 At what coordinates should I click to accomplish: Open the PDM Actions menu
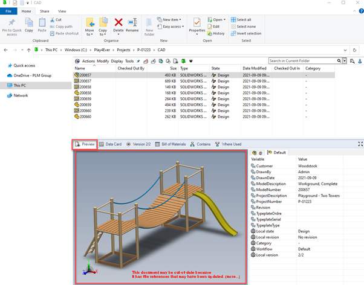pos(88,61)
